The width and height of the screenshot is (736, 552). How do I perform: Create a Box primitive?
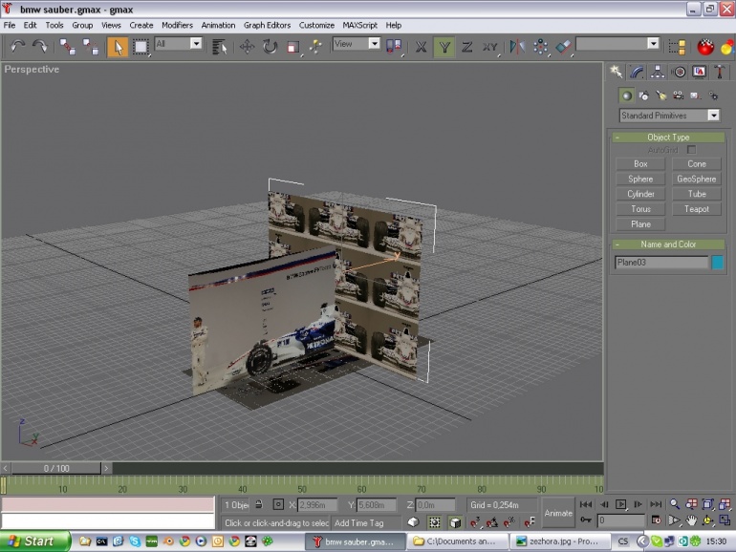pyautogui.click(x=640, y=163)
